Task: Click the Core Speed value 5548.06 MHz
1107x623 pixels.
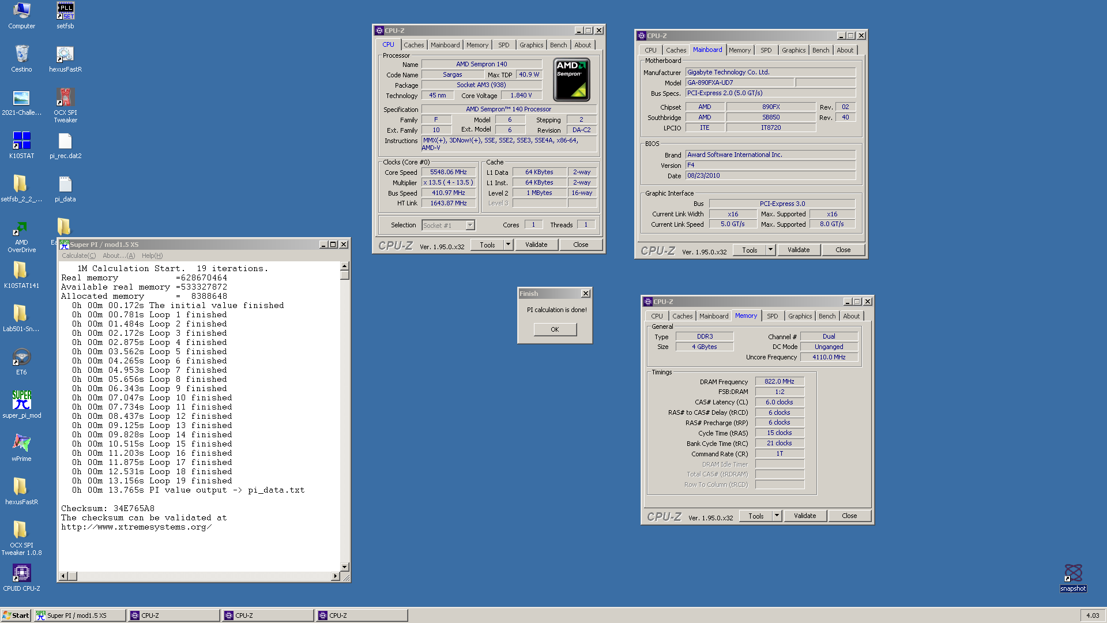Action: [449, 172]
